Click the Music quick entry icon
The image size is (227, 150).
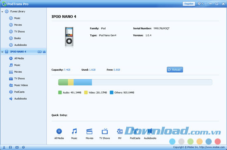click(x=74, y=131)
